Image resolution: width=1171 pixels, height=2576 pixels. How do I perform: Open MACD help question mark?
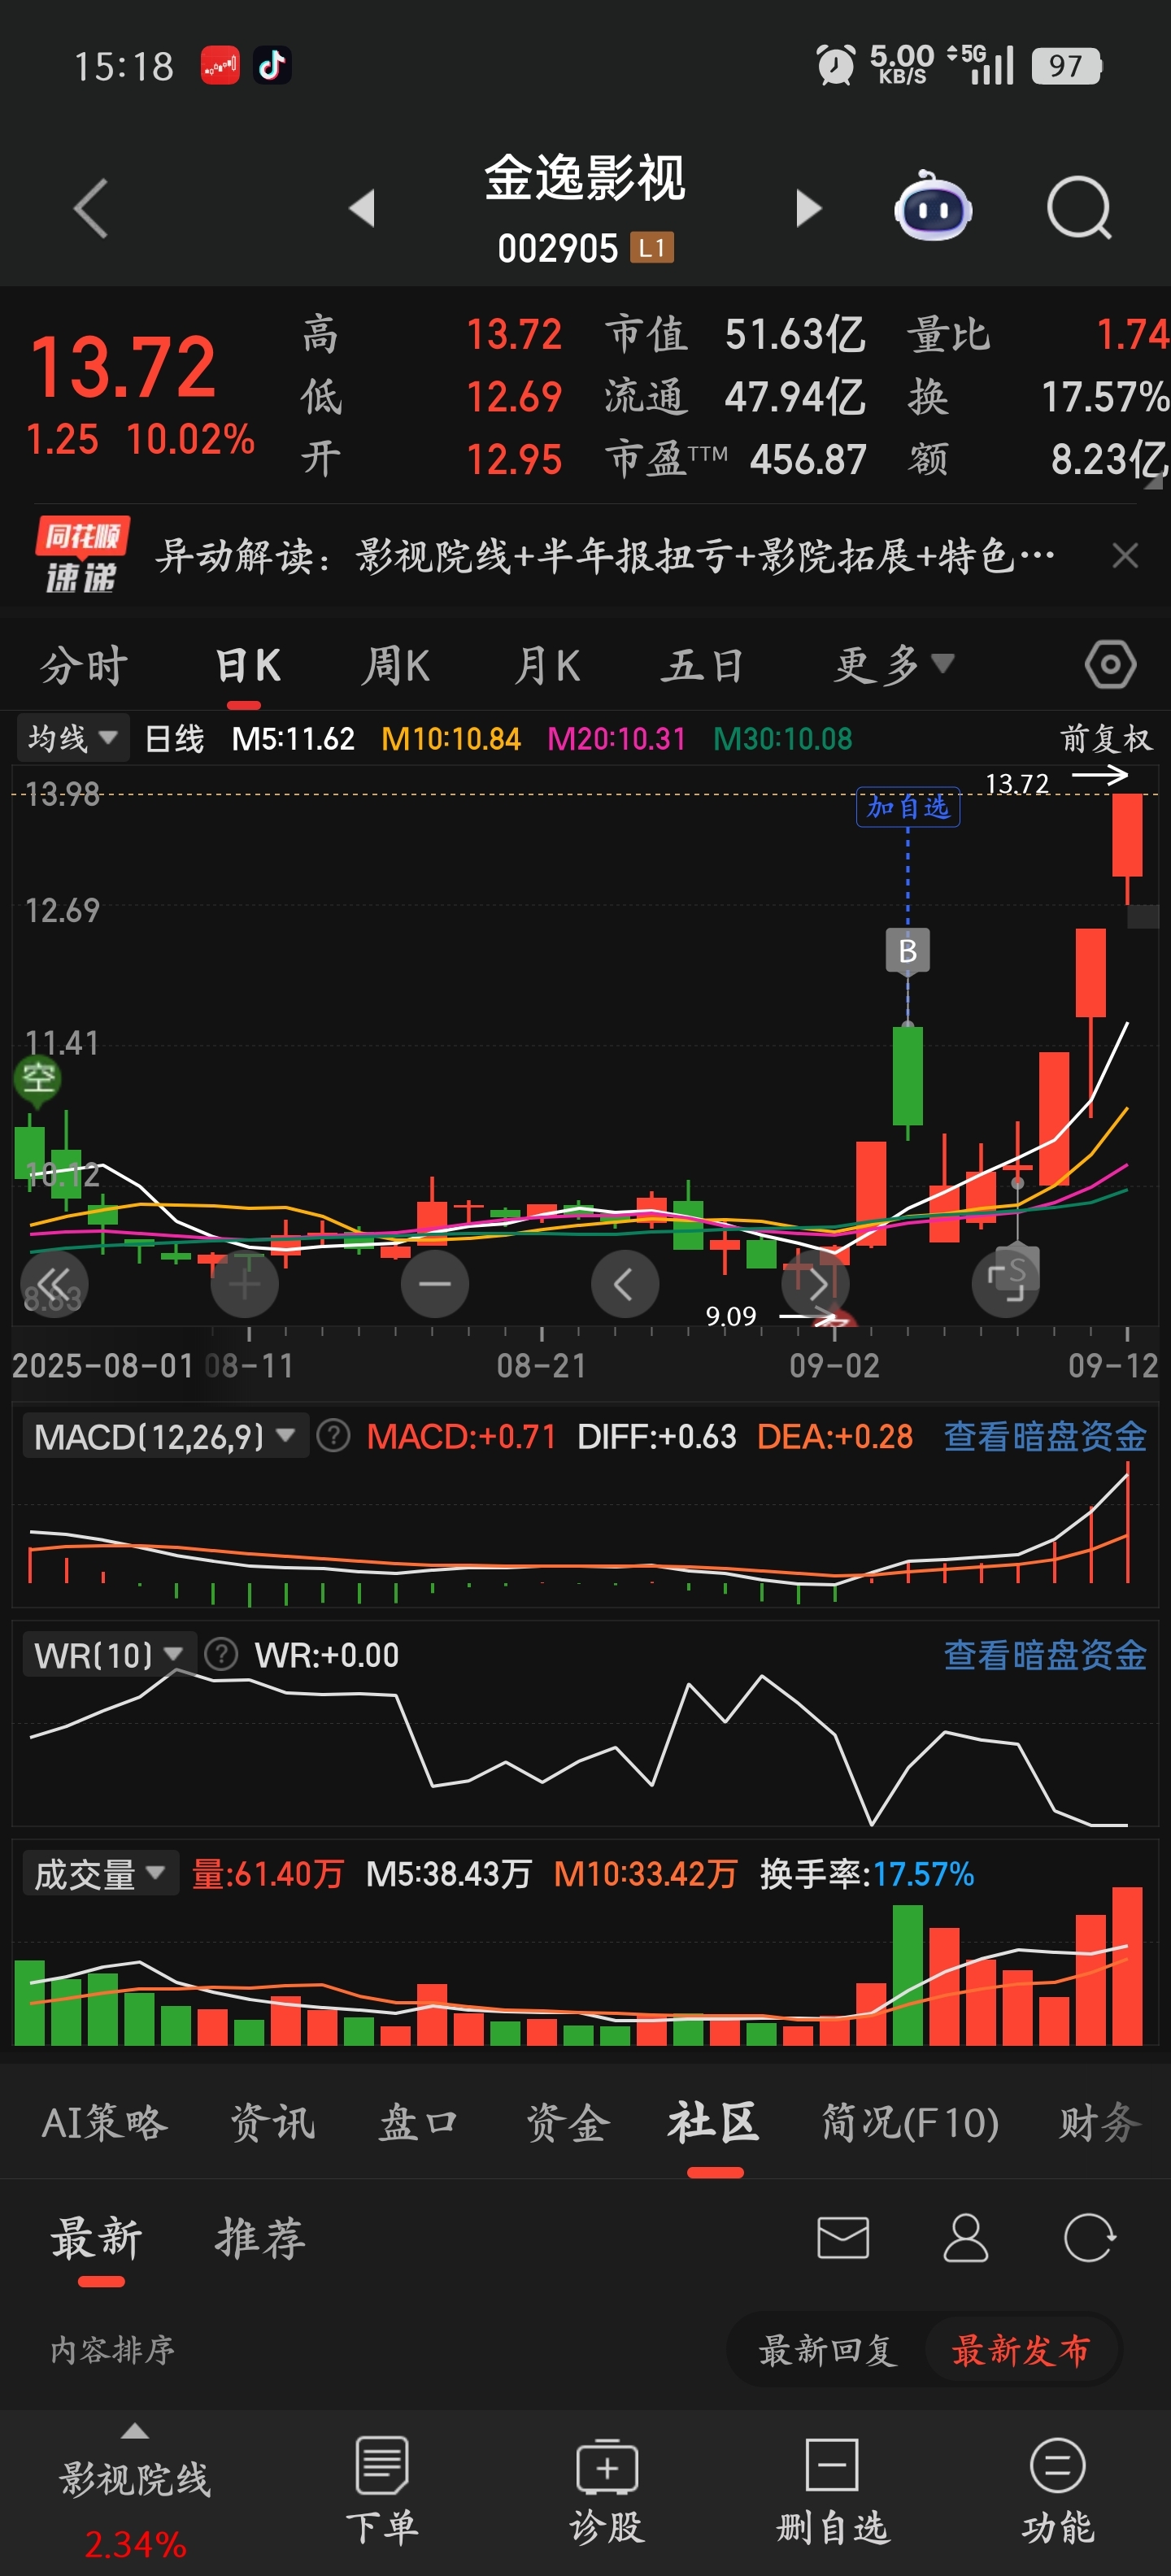click(333, 1436)
